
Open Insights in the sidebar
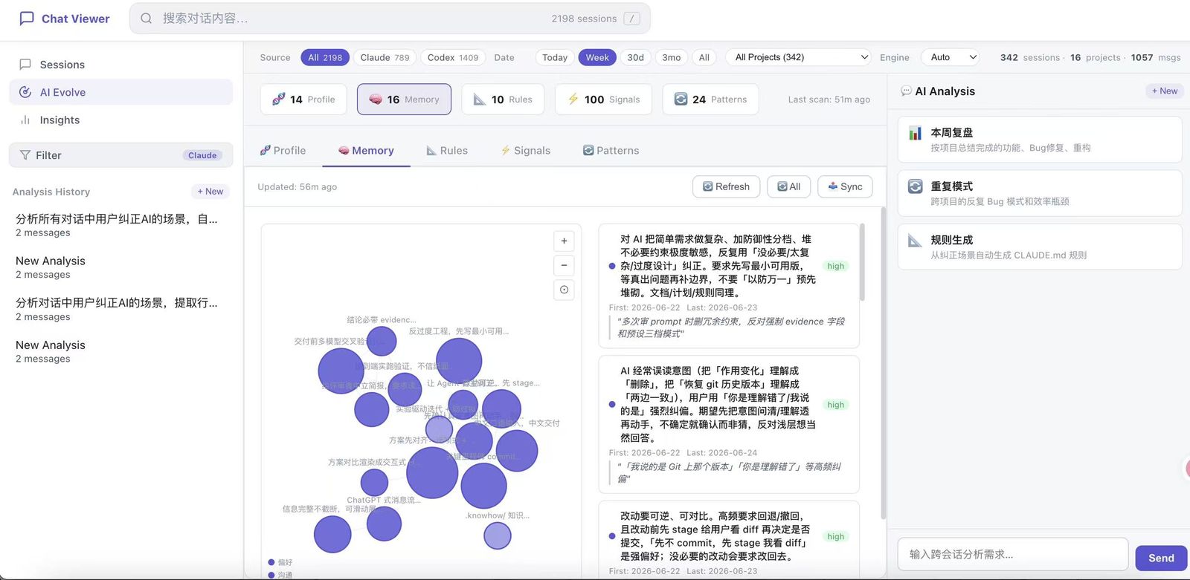(120, 120)
